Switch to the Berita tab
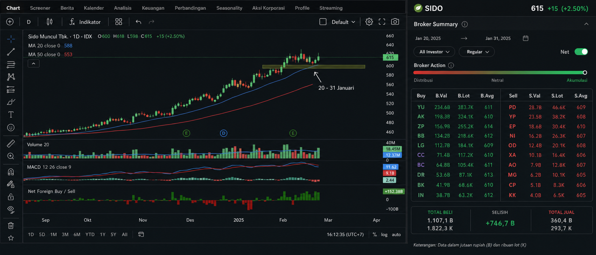 pyautogui.click(x=67, y=8)
